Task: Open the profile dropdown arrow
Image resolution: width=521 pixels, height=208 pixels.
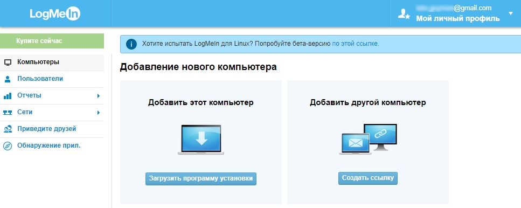Action: tap(511, 13)
